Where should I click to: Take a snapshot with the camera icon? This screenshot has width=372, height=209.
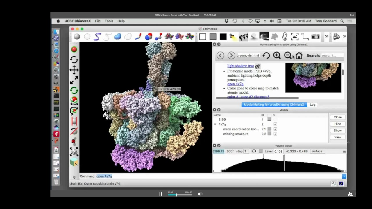[x=315, y=37]
